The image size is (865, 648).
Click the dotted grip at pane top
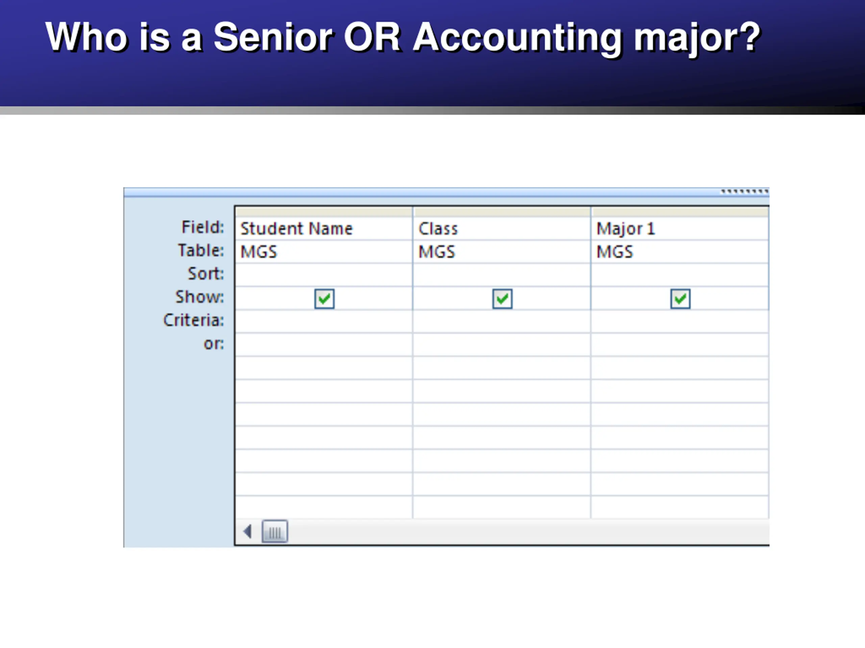click(x=745, y=191)
